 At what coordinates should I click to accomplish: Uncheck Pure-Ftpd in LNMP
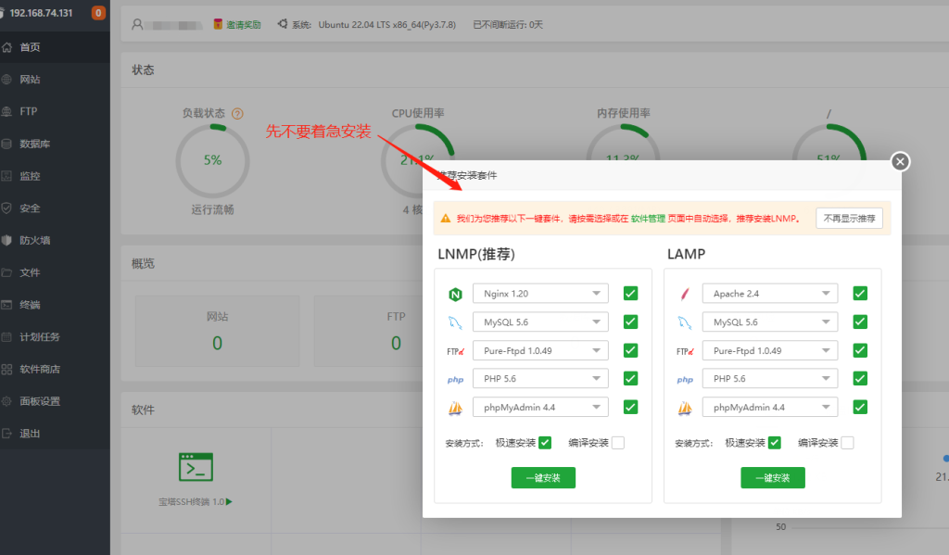click(630, 350)
